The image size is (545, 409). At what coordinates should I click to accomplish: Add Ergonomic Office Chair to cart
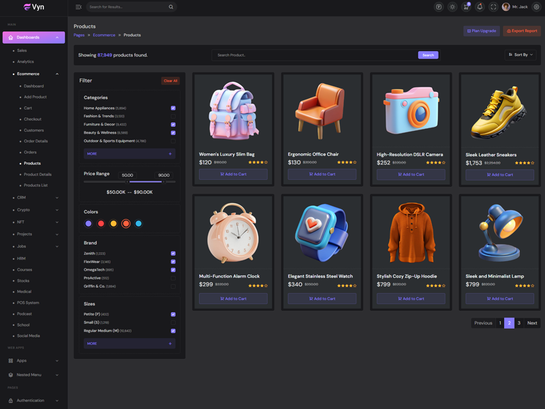tap(322, 175)
